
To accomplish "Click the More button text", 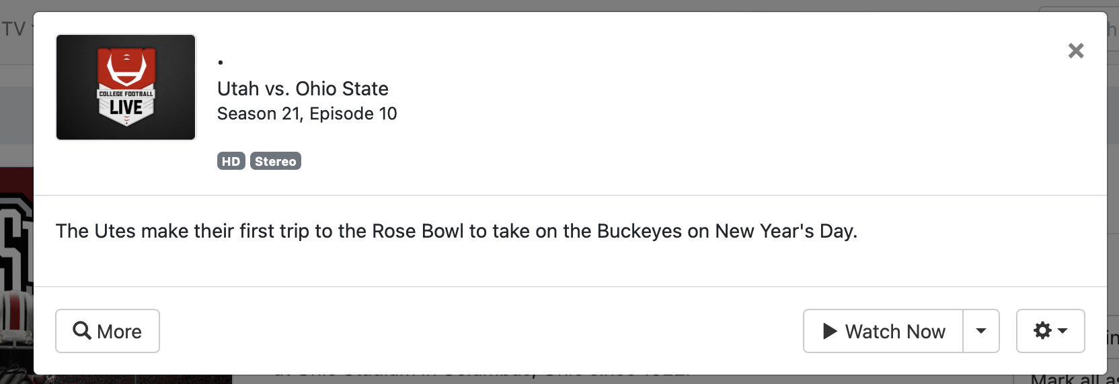I will click(119, 332).
